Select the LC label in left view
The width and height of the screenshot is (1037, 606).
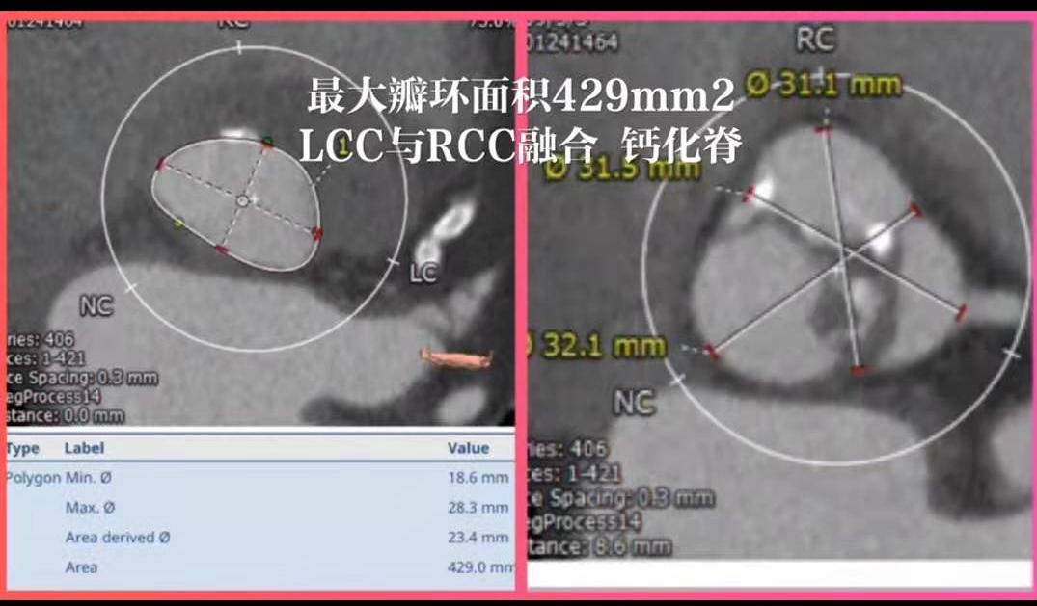point(423,273)
